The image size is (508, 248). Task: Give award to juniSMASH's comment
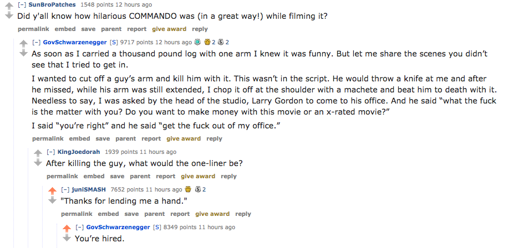(x=212, y=214)
